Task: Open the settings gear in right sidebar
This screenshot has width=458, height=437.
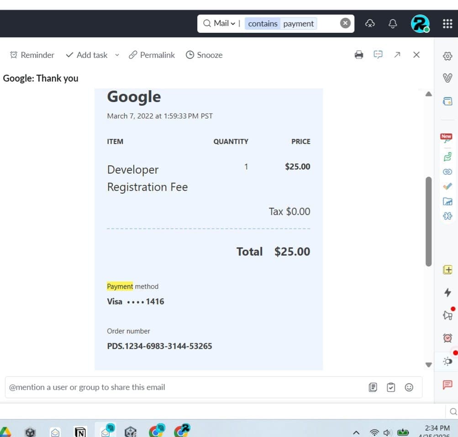Action: click(447, 56)
